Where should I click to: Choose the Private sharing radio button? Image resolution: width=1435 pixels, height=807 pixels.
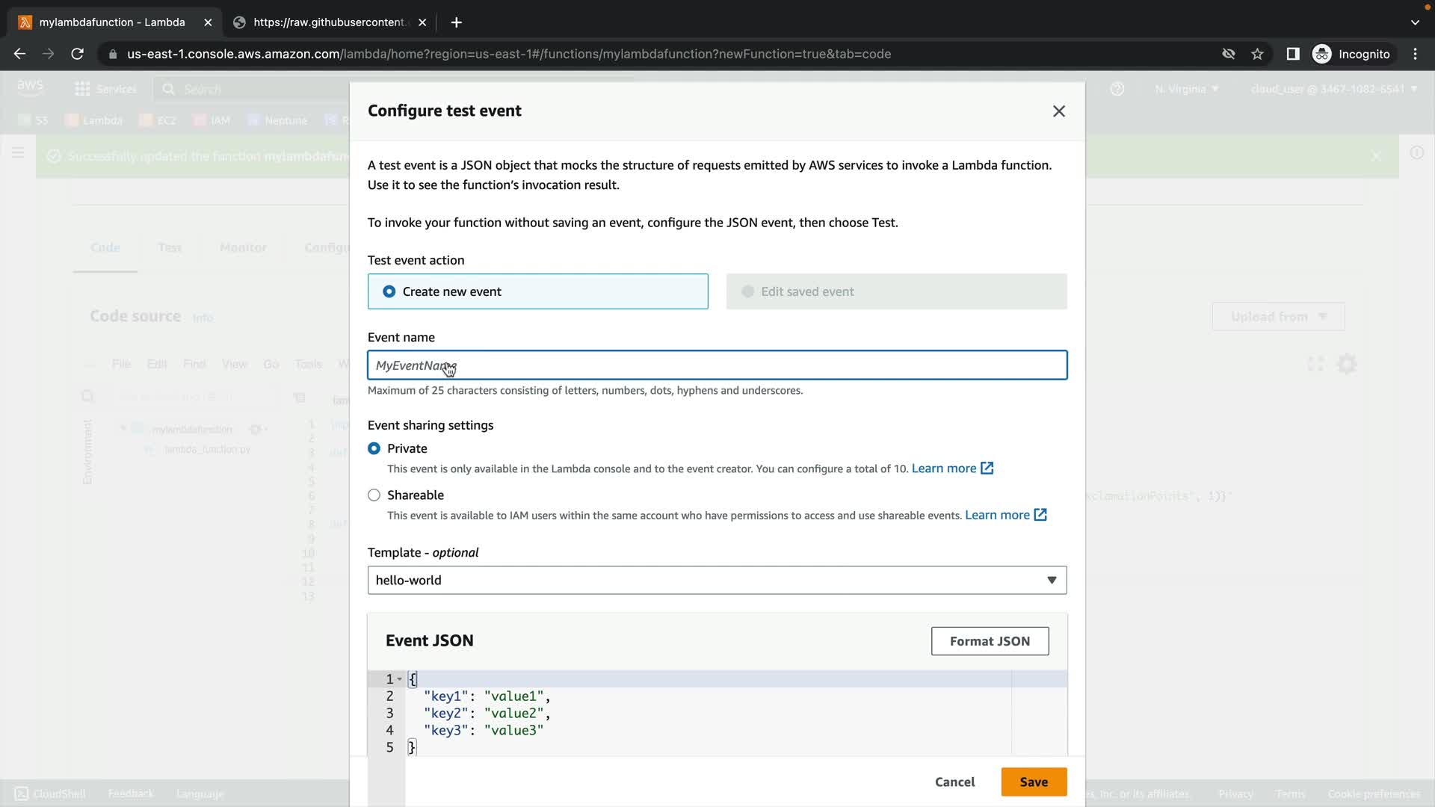(x=374, y=448)
